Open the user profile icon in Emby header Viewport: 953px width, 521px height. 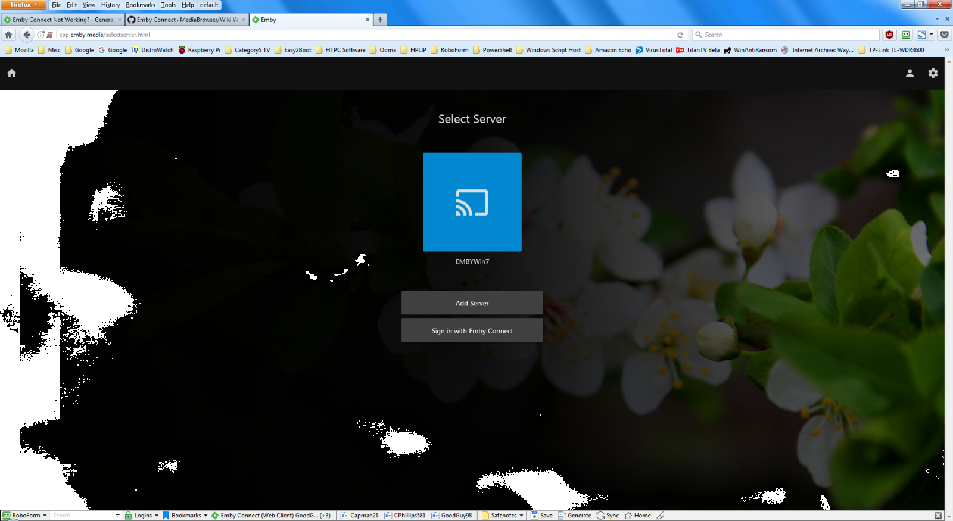coord(910,73)
